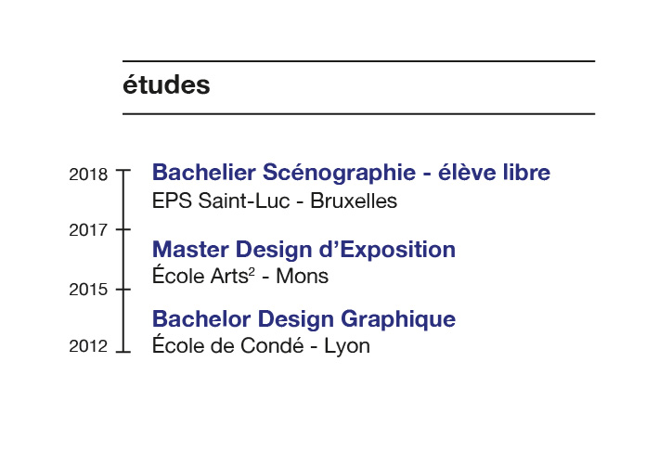The image size is (672, 453).
Task: Select the 2015 timeline marker
Action: tap(123, 290)
